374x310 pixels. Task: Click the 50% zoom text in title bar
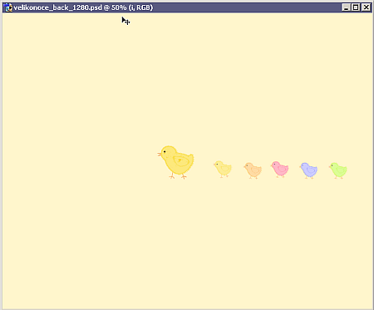(119, 7)
